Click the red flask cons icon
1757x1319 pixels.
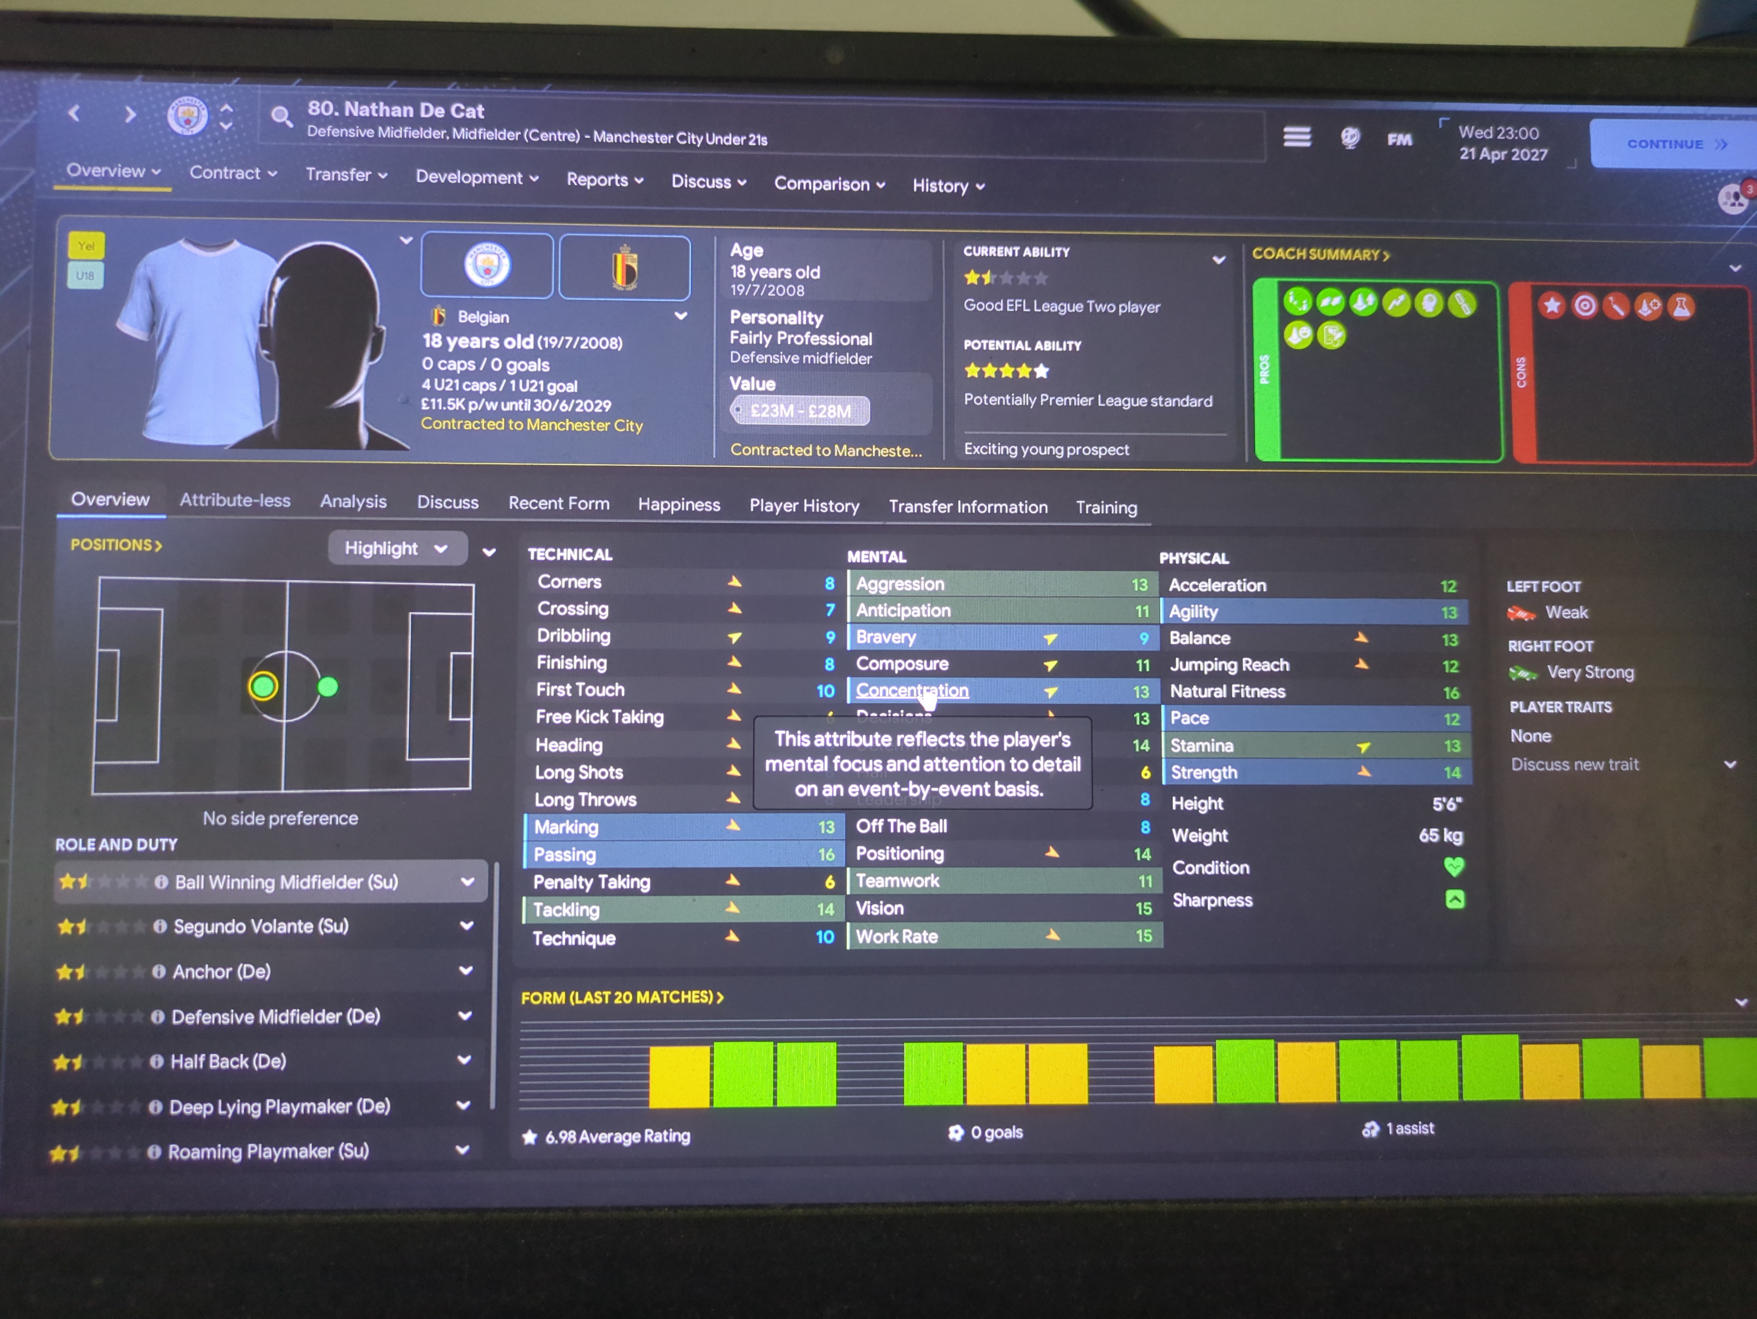tap(1681, 307)
